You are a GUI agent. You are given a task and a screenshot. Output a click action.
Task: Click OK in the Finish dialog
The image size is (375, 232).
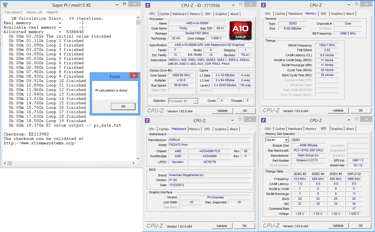(x=123, y=107)
